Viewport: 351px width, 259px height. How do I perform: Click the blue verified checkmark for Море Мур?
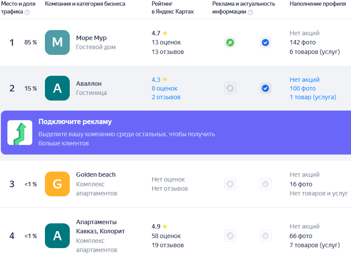[266, 43]
